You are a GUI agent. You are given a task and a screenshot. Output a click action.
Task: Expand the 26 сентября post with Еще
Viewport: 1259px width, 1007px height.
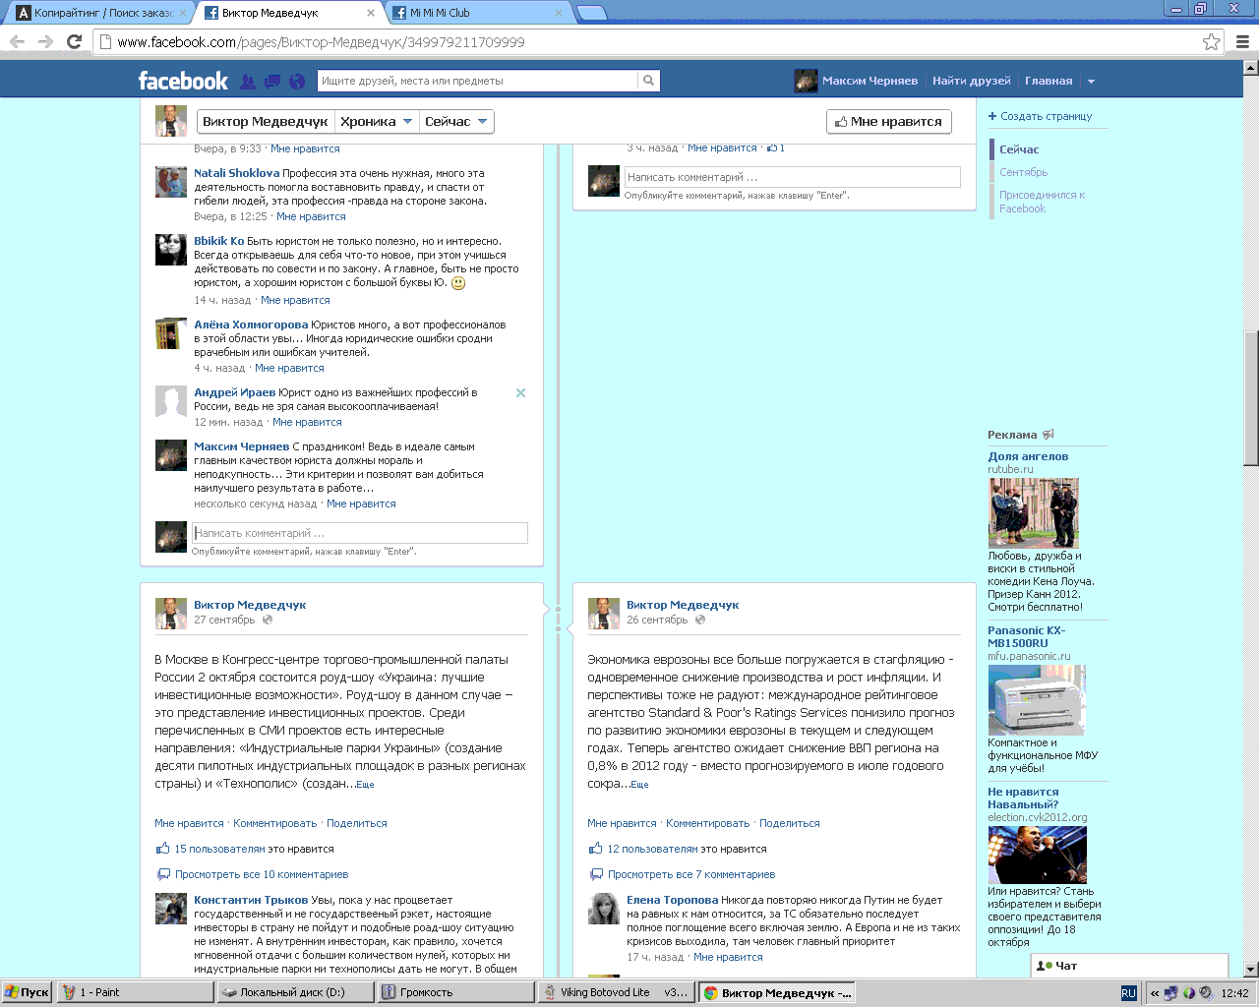pyautogui.click(x=639, y=785)
